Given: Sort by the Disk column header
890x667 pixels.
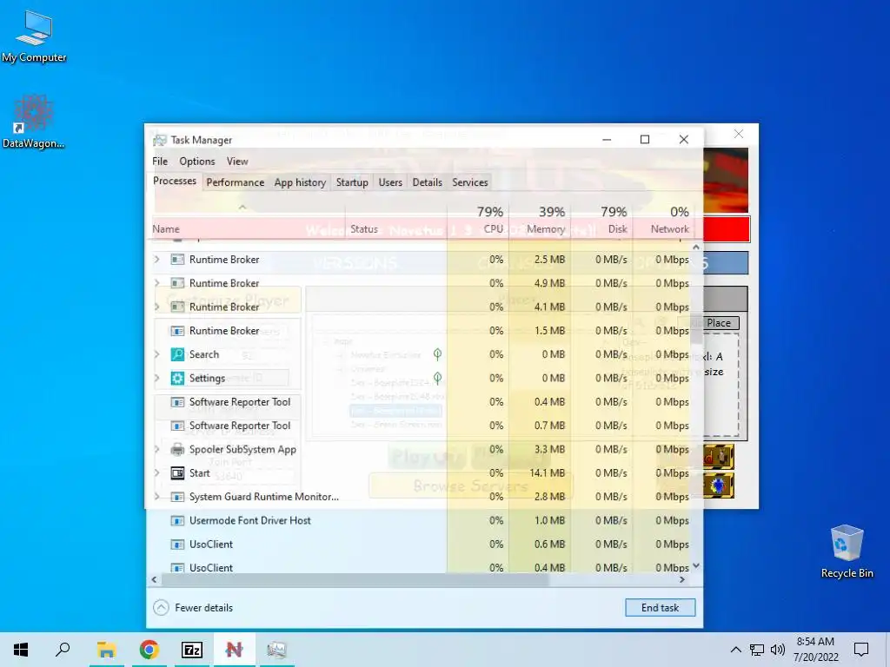Looking at the screenshot, I should (601, 220).
